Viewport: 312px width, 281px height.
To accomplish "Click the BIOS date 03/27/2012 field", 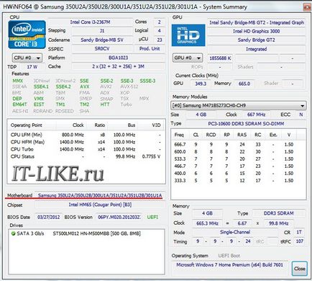I will coord(48,217).
